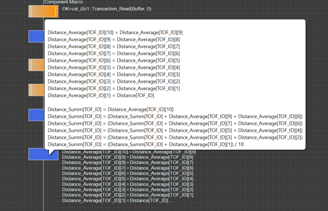
Task: Click the tooltip line ending with "/ 10"
Action: [x=146, y=144]
